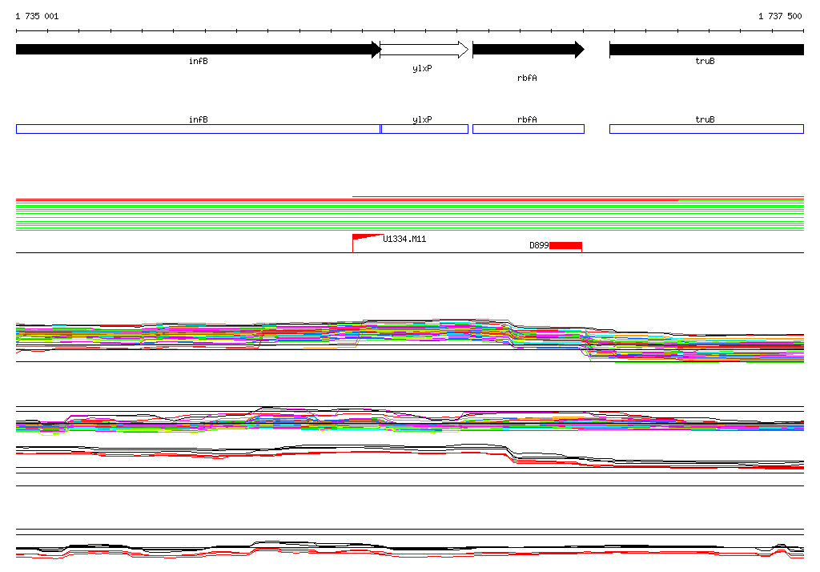Click the blue ylxP outlined box
This screenshot has width=820, height=572.
pos(424,129)
